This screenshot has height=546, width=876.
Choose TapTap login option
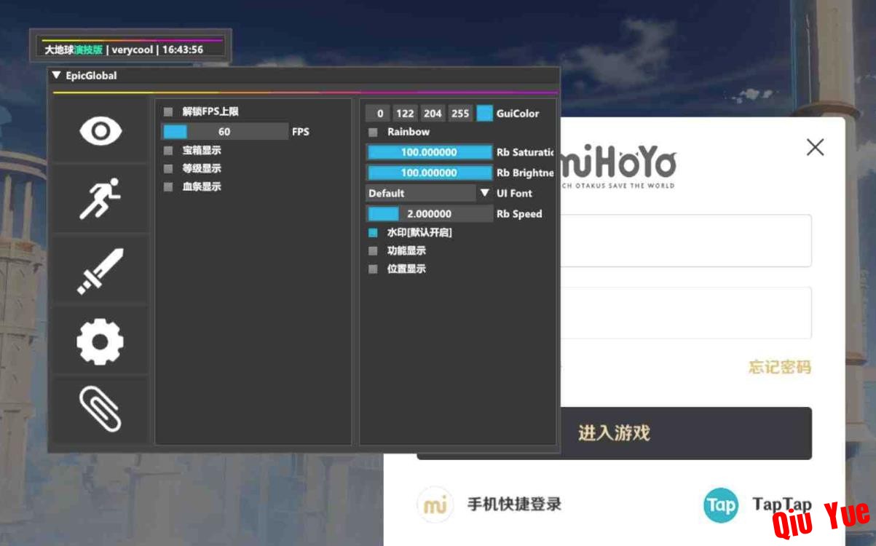781,505
